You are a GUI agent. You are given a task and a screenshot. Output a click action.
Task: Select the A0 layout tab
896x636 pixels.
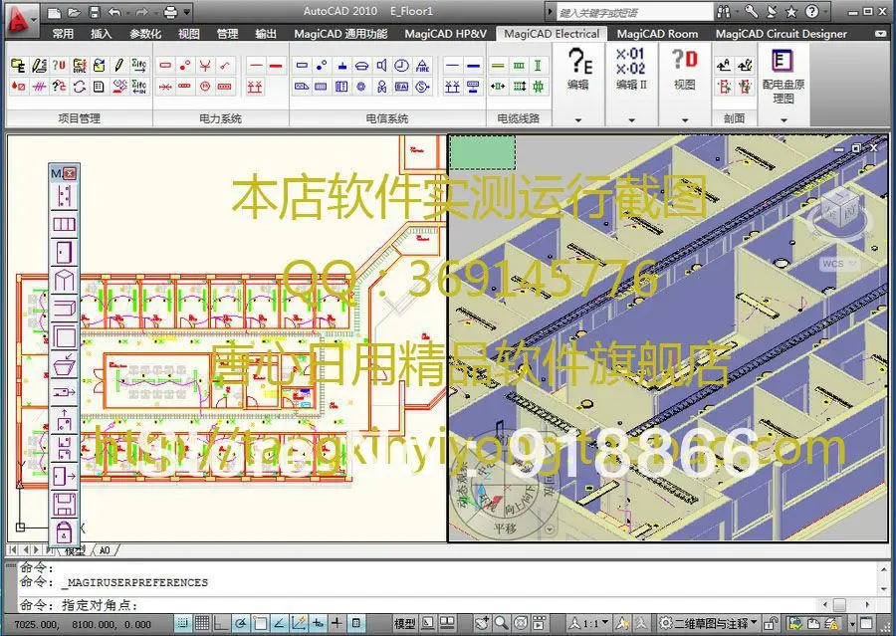(x=106, y=550)
